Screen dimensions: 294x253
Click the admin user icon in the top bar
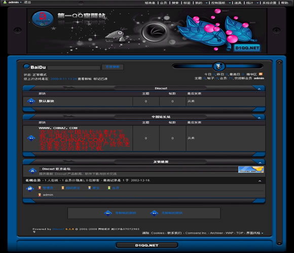tap(5, 2)
